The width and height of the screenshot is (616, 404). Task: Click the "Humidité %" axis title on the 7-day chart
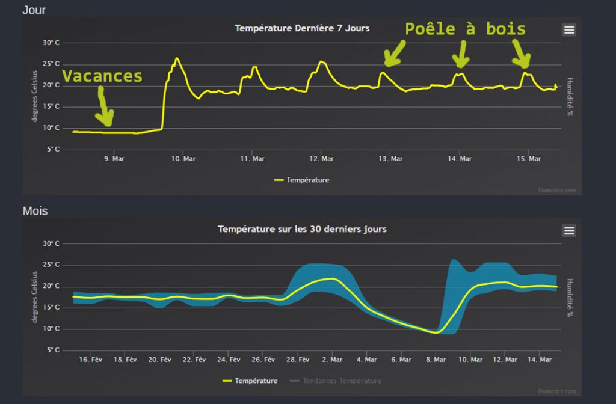tap(570, 97)
